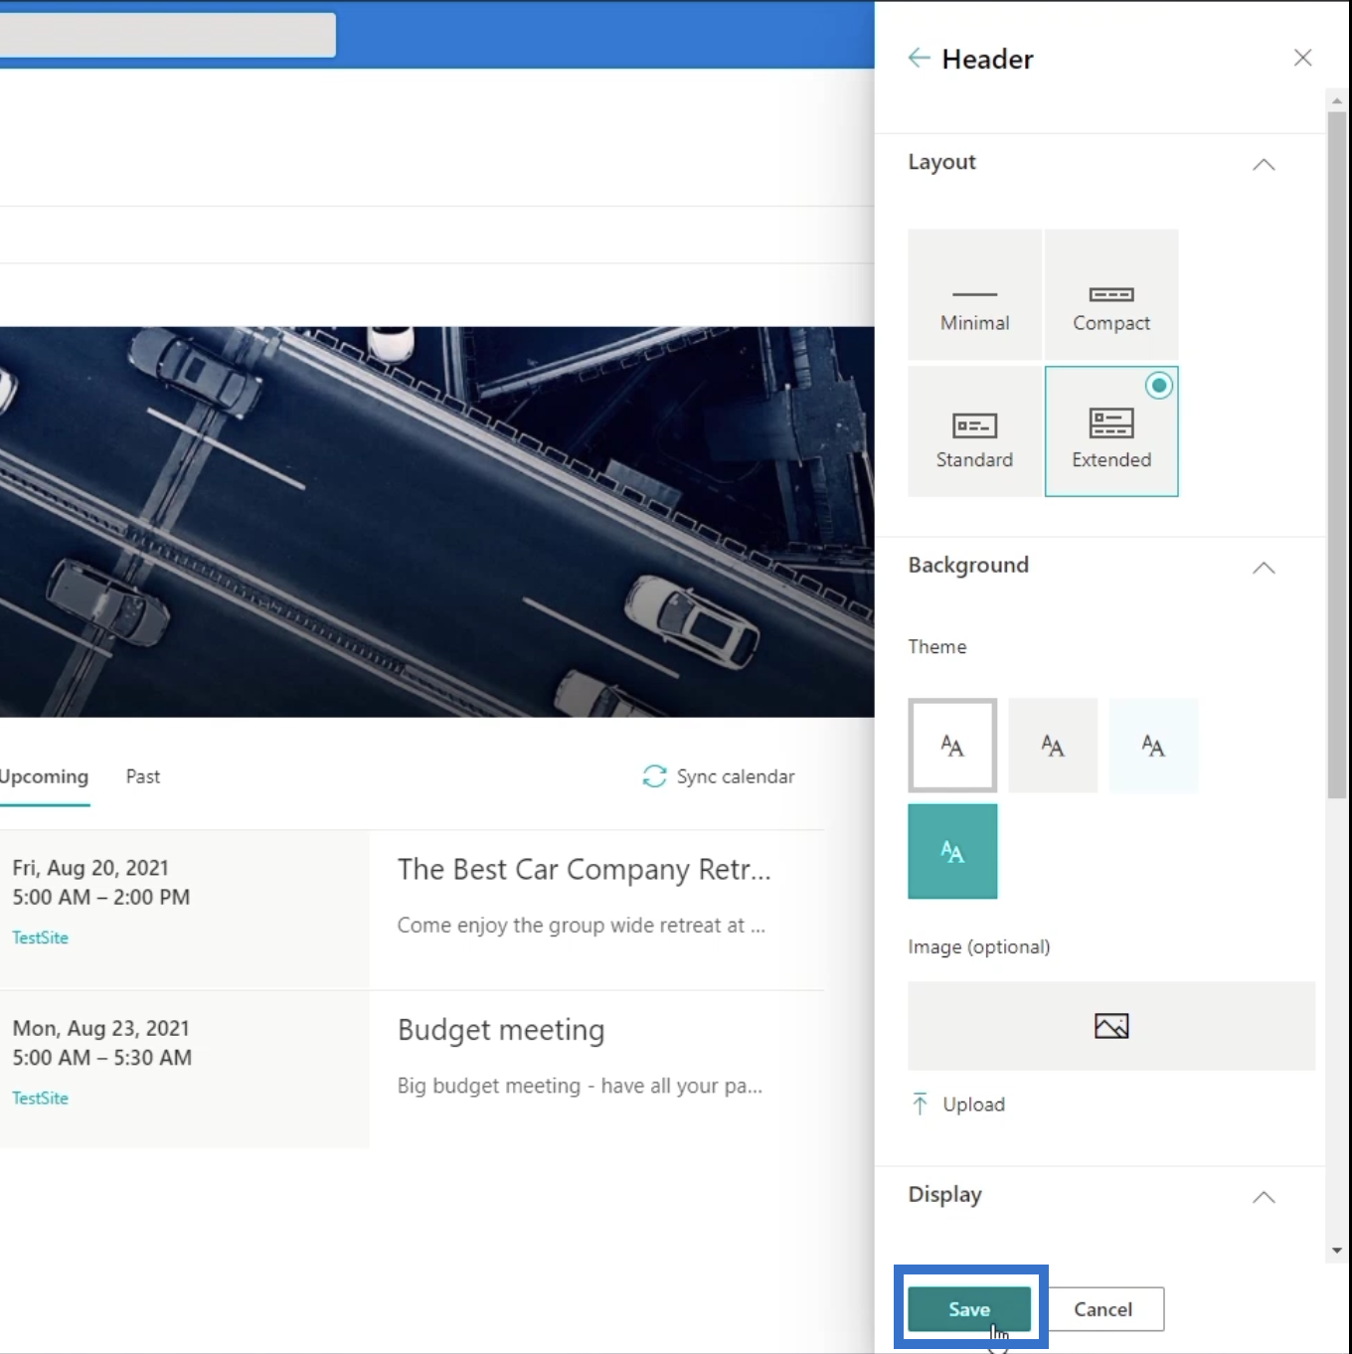The height and width of the screenshot is (1354, 1352).
Task: Click the Mon, Aug 23, 2021 date
Action: [x=100, y=1028]
